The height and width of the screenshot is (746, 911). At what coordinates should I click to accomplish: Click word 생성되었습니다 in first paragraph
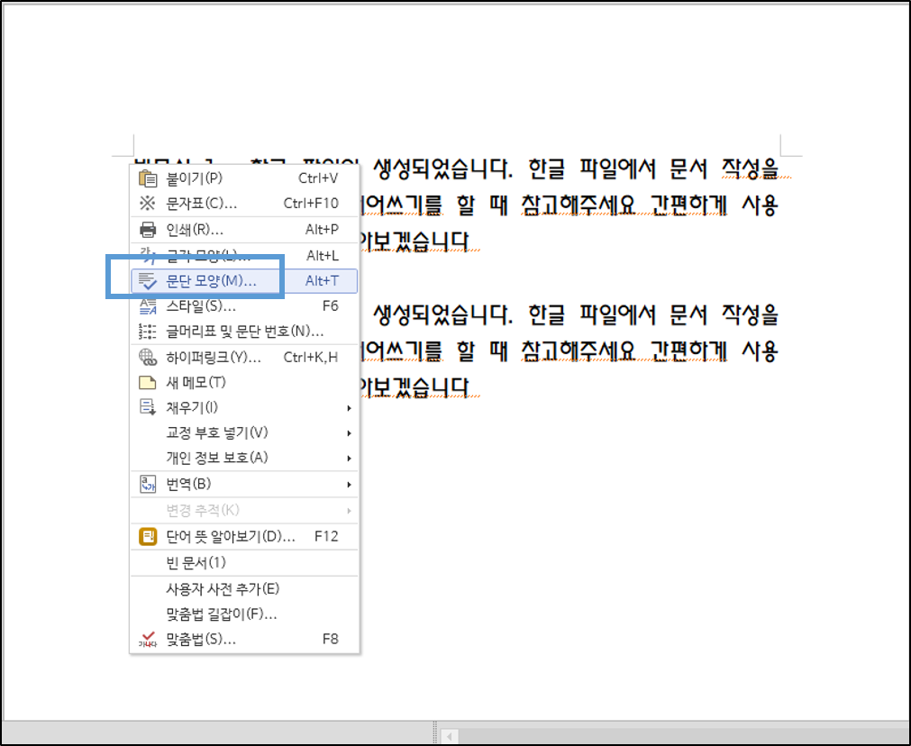tap(442, 169)
